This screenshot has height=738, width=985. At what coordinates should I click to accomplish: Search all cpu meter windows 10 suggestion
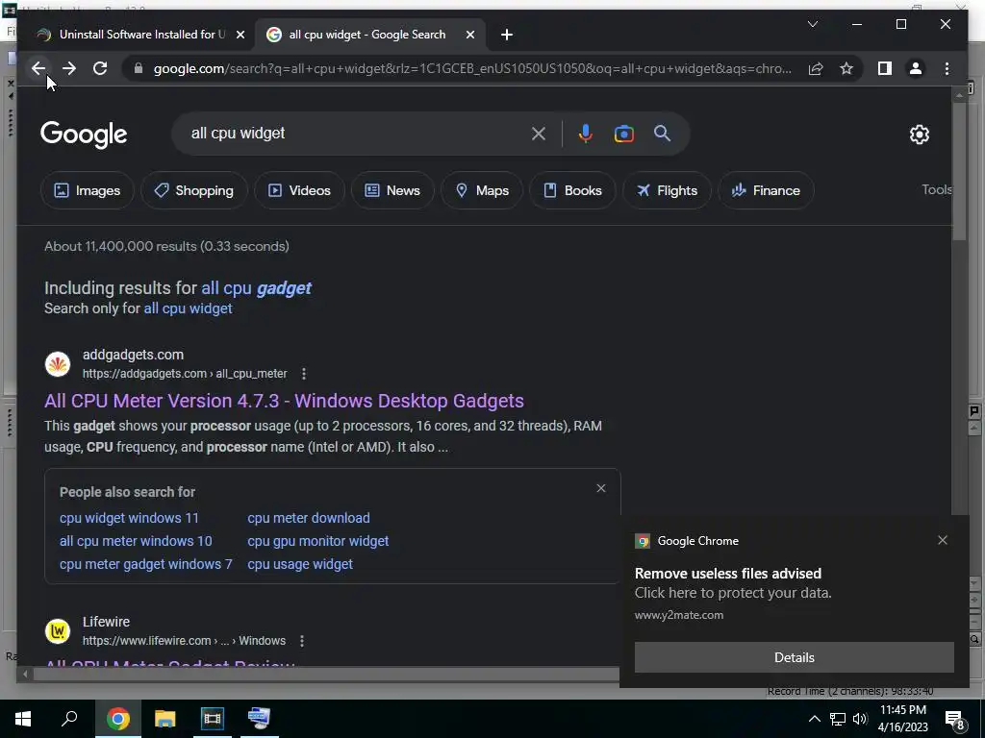[x=136, y=541]
